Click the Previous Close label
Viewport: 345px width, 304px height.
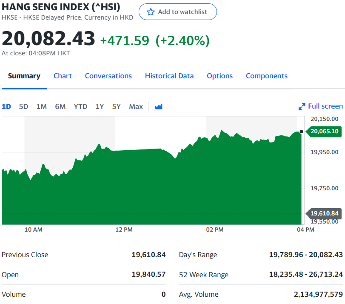tap(25, 255)
